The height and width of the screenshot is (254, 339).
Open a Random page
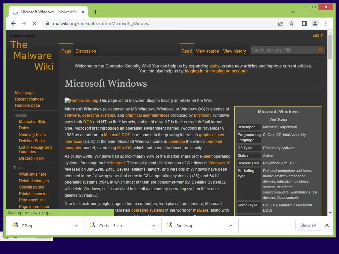(x=27, y=106)
